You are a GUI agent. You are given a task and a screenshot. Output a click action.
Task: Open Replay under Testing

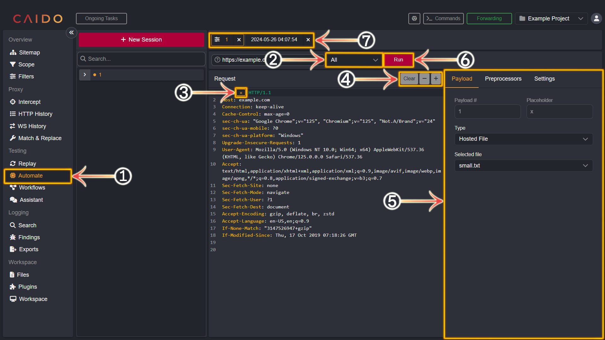(23, 164)
